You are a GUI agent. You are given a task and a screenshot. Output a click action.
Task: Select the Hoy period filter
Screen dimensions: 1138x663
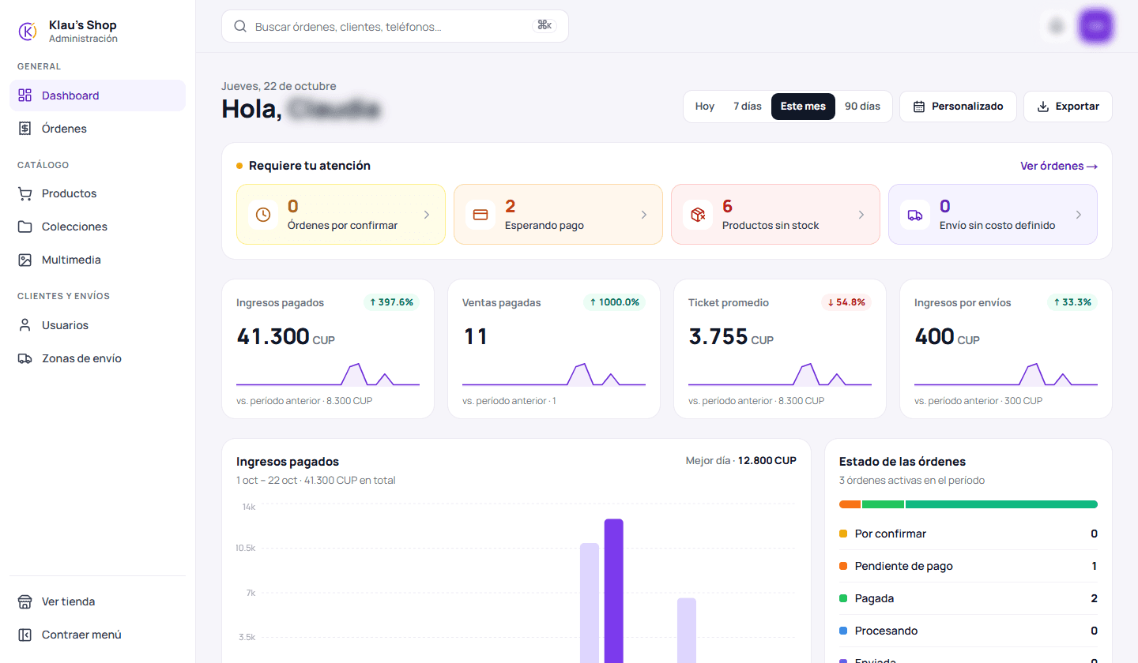(705, 107)
